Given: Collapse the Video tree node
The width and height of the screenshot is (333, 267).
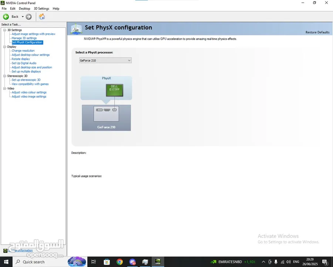Looking at the screenshot, I should [x=4, y=88].
